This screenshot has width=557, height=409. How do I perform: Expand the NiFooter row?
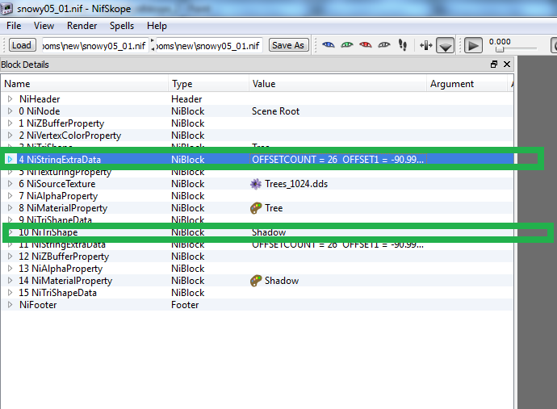pyautogui.click(x=10, y=305)
